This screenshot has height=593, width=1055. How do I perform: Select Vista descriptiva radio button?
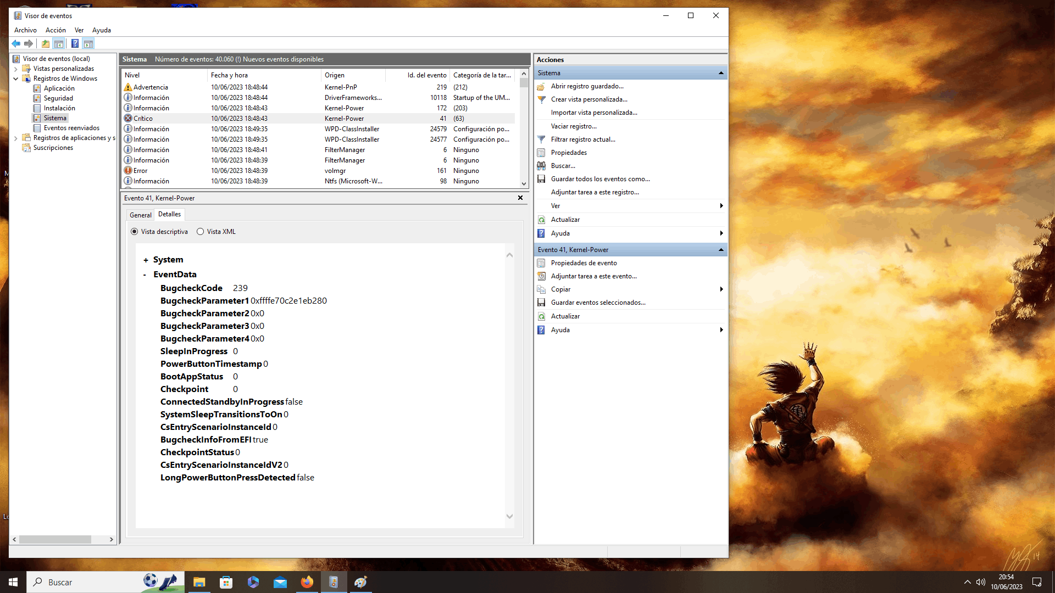135,232
